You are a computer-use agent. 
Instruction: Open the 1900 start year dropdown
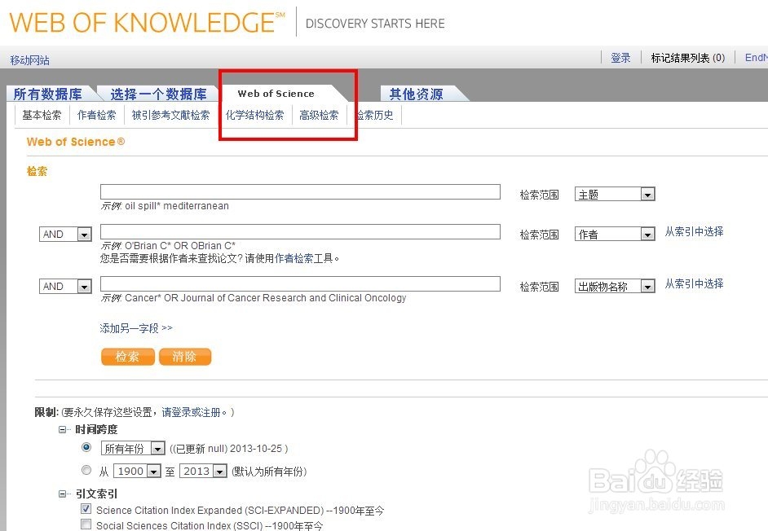coord(137,472)
